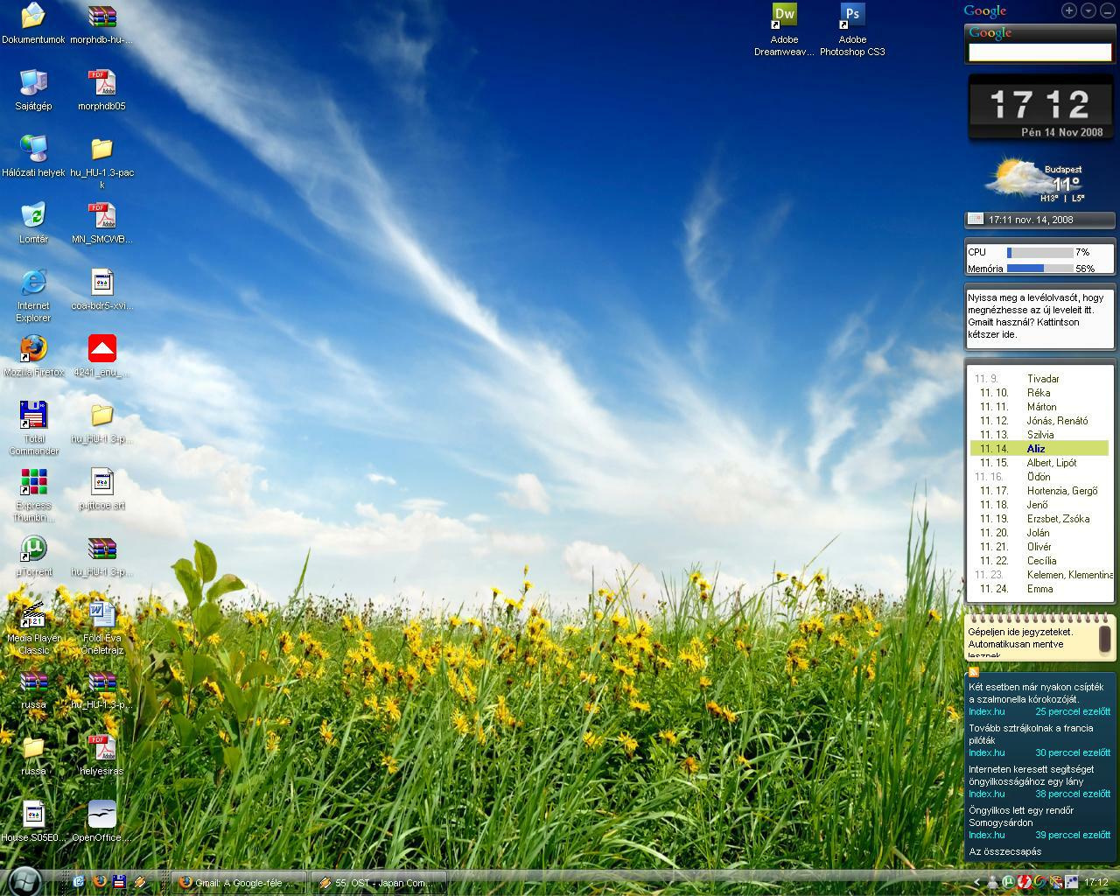
Task: Select name day row 11. 14. Aliz
Action: coord(1039,449)
